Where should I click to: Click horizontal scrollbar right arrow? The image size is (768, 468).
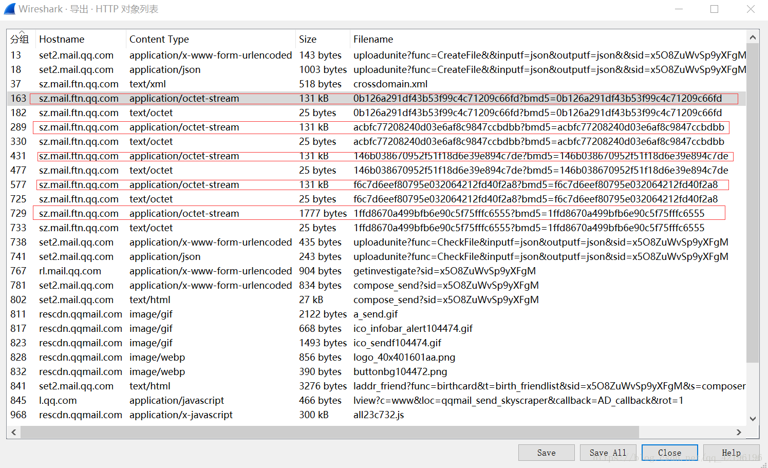[x=739, y=432]
